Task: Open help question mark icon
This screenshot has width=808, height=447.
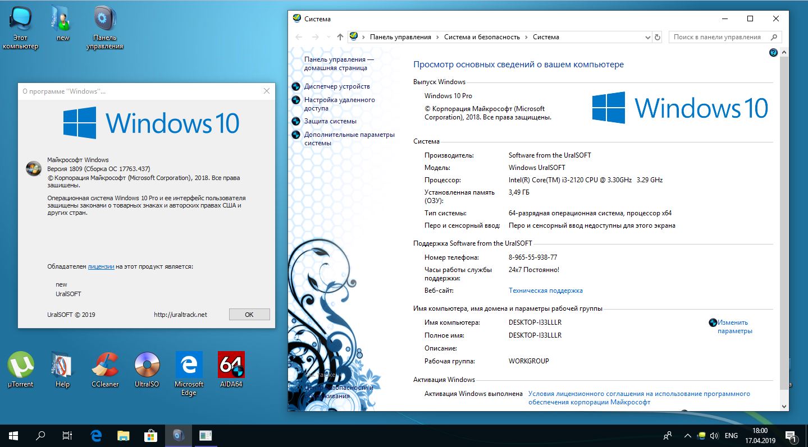Action: [x=774, y=52]
